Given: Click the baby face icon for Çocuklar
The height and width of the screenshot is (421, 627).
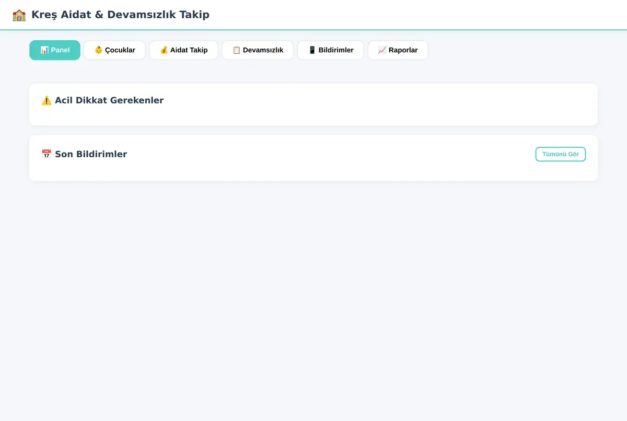Looking at the screenshot, I should click(x=99, y=50).
